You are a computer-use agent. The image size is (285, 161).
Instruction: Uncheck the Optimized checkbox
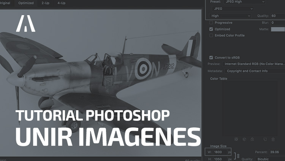[x=211, y=29]
